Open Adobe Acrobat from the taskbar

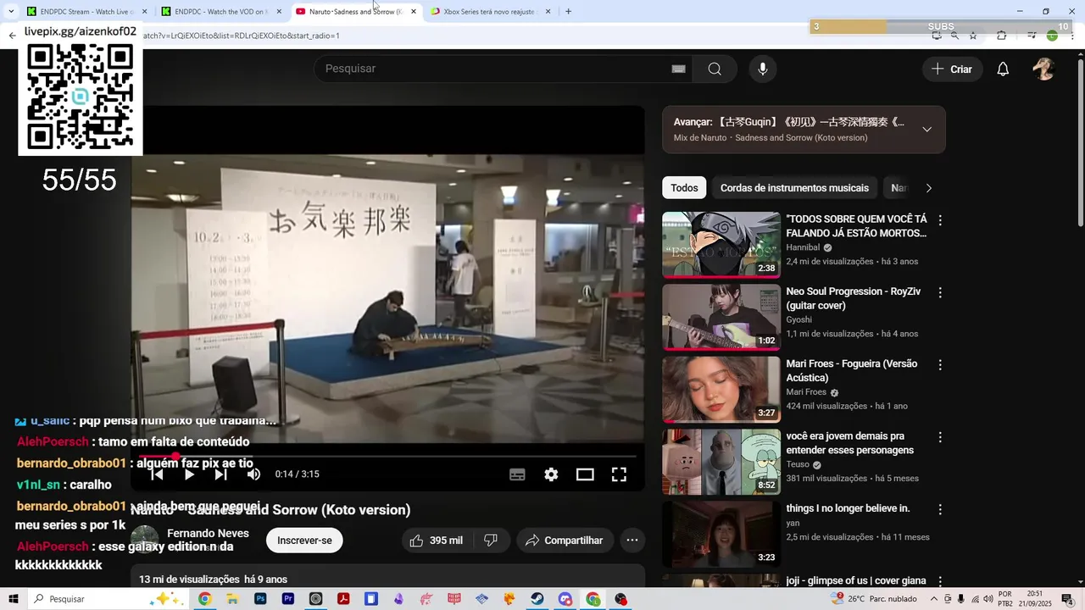[x=343, y=599]
